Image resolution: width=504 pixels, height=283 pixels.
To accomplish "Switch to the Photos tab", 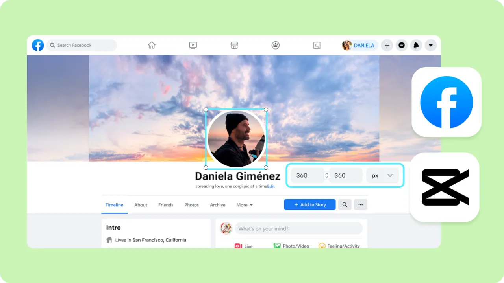I will pyautogui.click(x=191, y=205).
